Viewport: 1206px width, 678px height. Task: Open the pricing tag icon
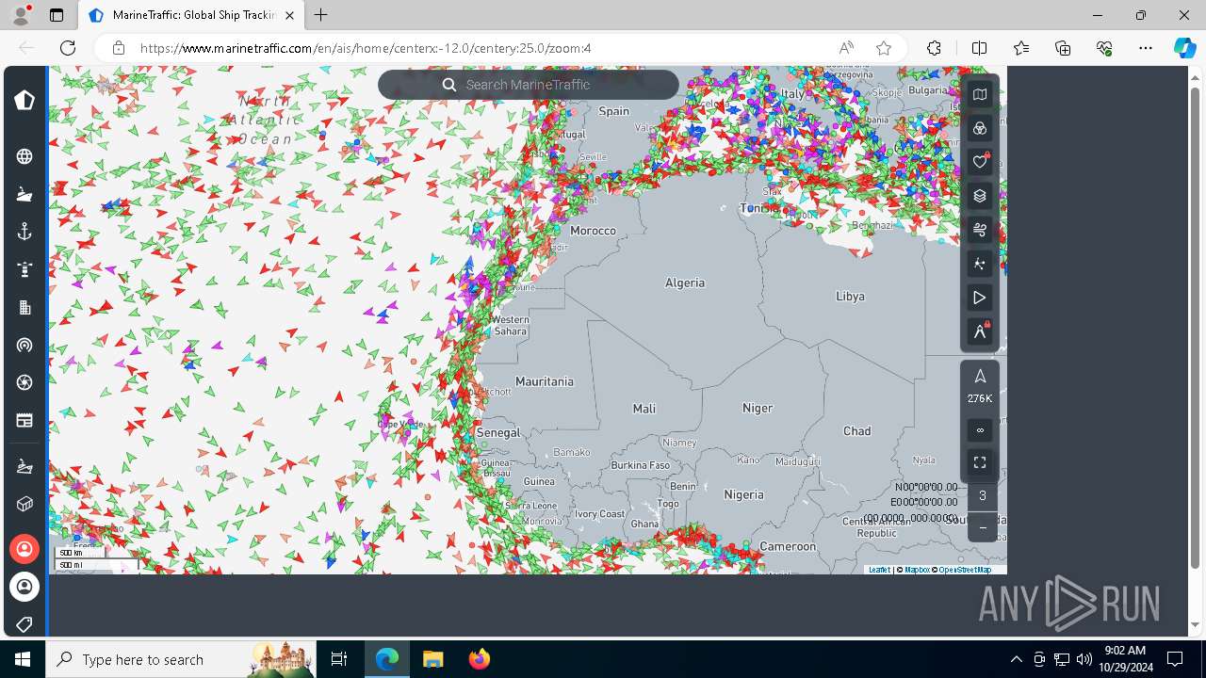24,623
